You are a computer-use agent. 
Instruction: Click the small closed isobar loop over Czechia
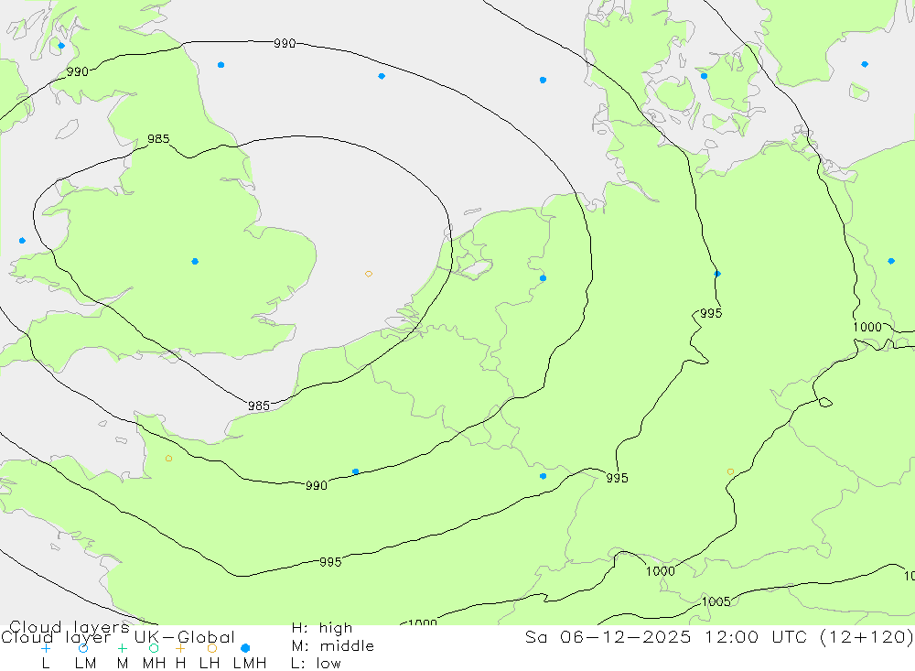click(x=825, y=403)
